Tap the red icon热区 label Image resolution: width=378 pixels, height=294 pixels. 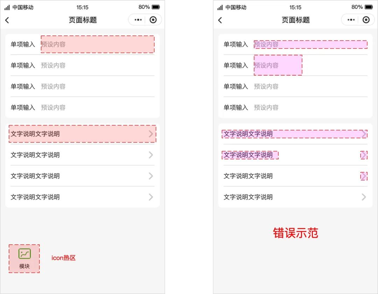(64, 258)
